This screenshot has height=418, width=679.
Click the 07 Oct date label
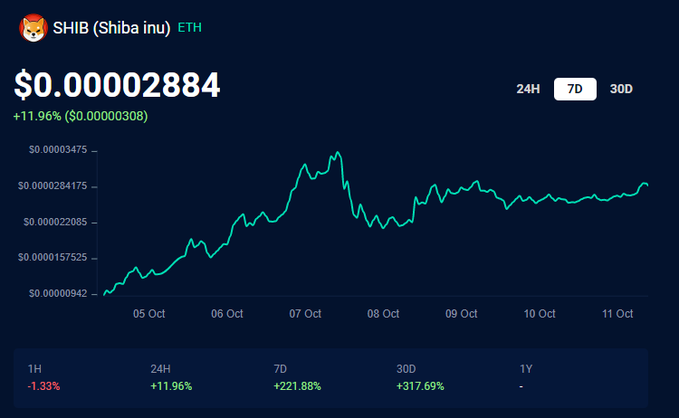(x=305, y=314)
